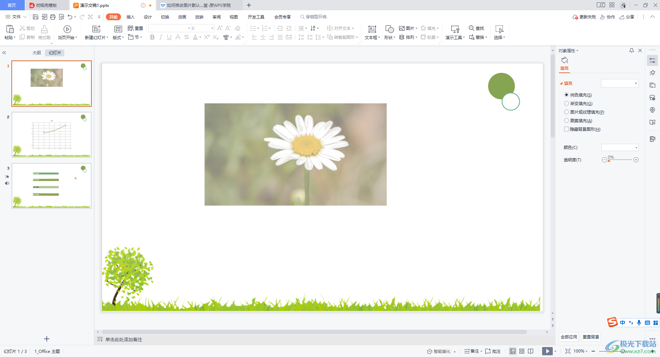The height and width of the screenshot is (357, 660).
Task: Click the Undo arrow icon
Action: [x=70, y=17]
